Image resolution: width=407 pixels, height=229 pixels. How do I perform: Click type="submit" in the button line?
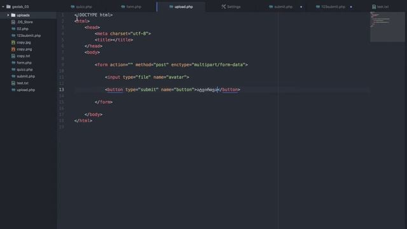pos(142,90)
